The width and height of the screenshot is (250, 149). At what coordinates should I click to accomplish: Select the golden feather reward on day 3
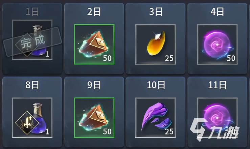pos(156,44)
